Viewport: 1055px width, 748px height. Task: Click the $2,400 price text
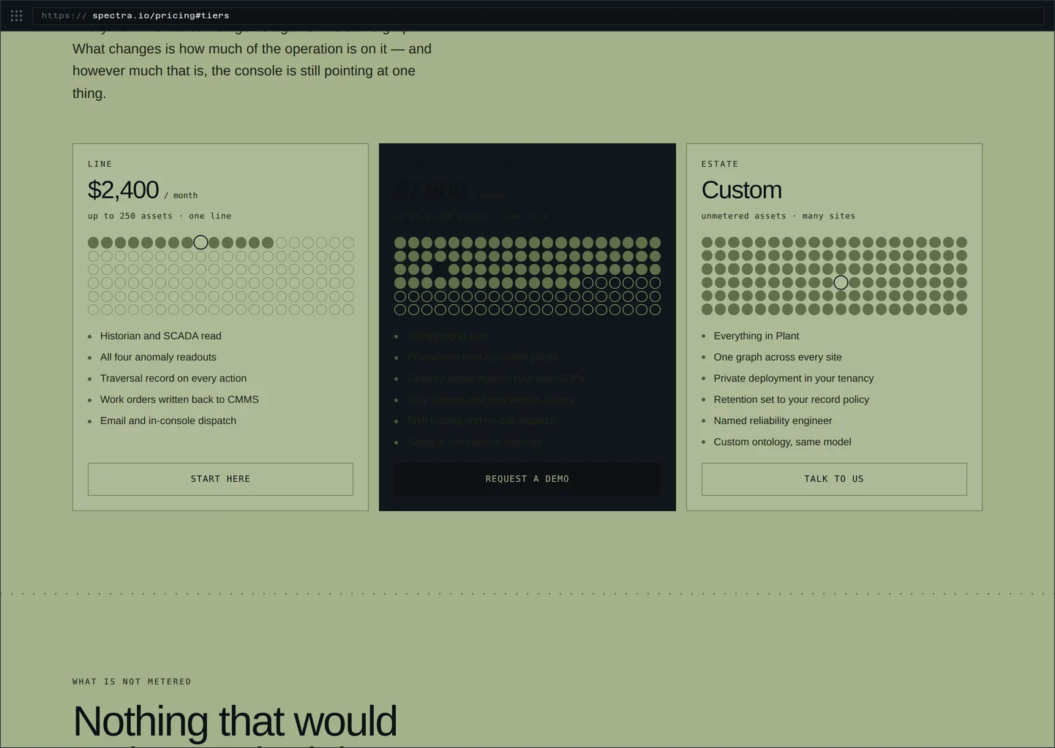[123, 190]
